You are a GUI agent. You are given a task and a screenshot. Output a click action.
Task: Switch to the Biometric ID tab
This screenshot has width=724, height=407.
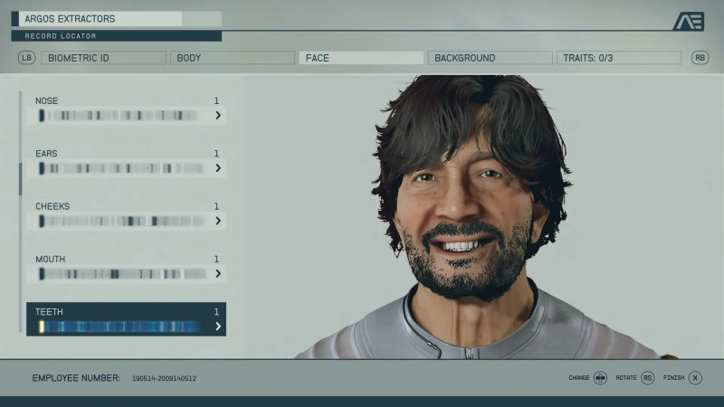[103, 58]
